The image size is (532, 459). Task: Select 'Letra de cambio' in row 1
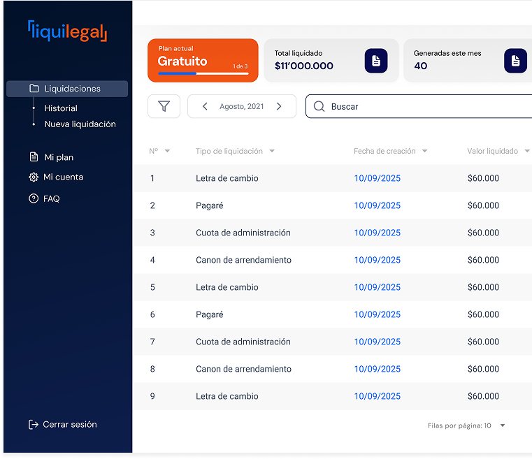pos(227,178)
